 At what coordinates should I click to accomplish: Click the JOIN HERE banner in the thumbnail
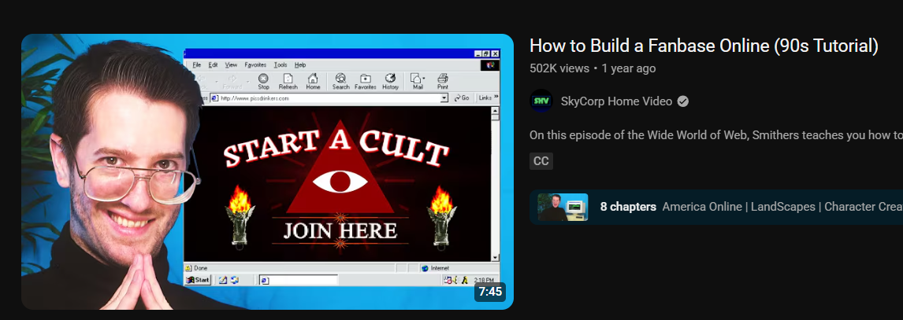340,230
